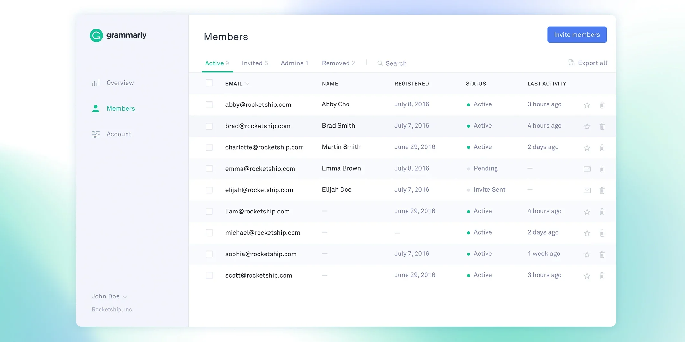
Task: Open the John Doe account dropdown
Action: (110, 296)
